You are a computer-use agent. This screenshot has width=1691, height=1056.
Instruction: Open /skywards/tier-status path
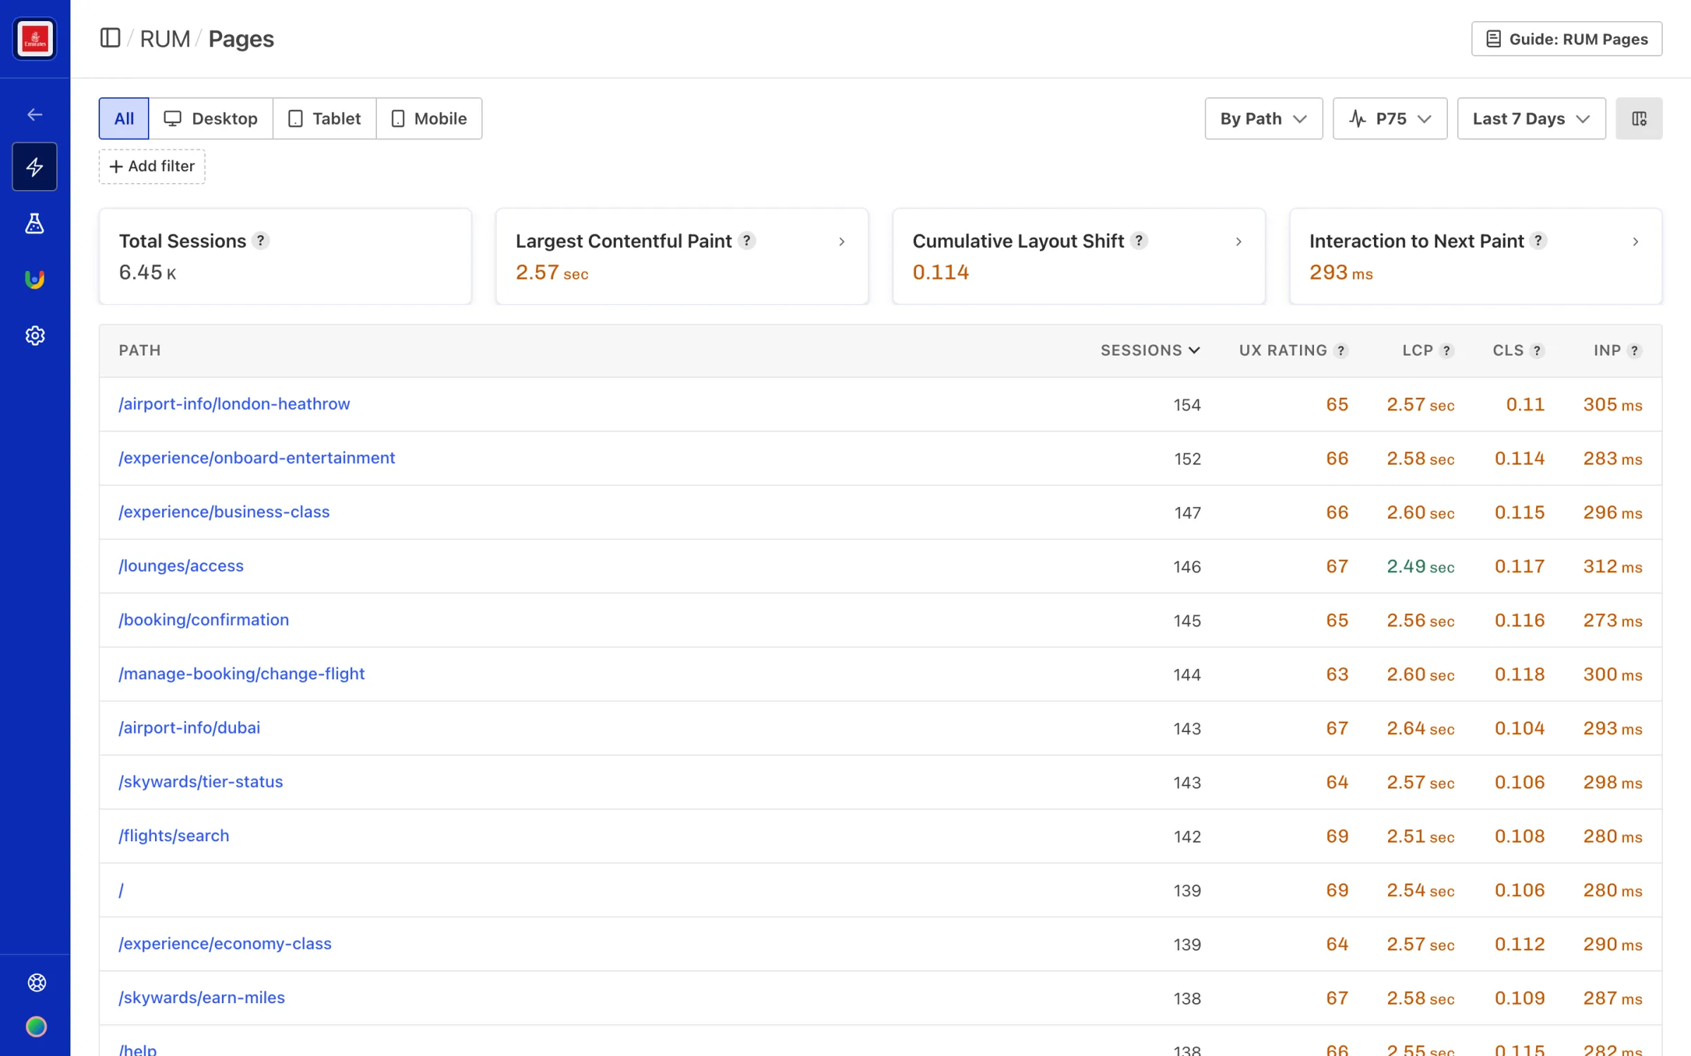[201, 782]
